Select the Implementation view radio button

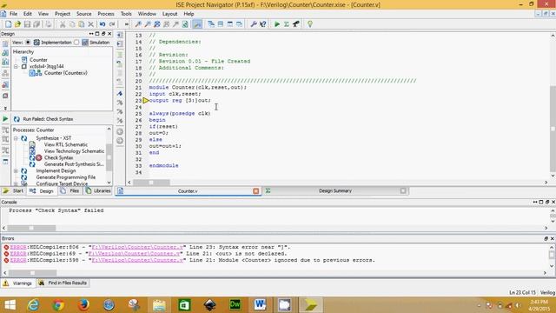pos(28,43)
